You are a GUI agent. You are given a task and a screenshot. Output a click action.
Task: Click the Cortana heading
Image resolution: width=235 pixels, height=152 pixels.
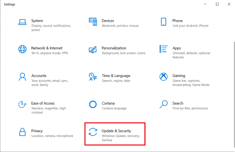pos(108,103)
